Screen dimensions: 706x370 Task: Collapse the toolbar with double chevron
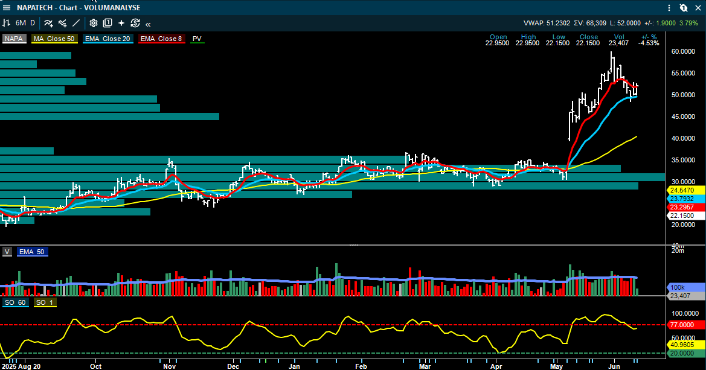point(148,24)
